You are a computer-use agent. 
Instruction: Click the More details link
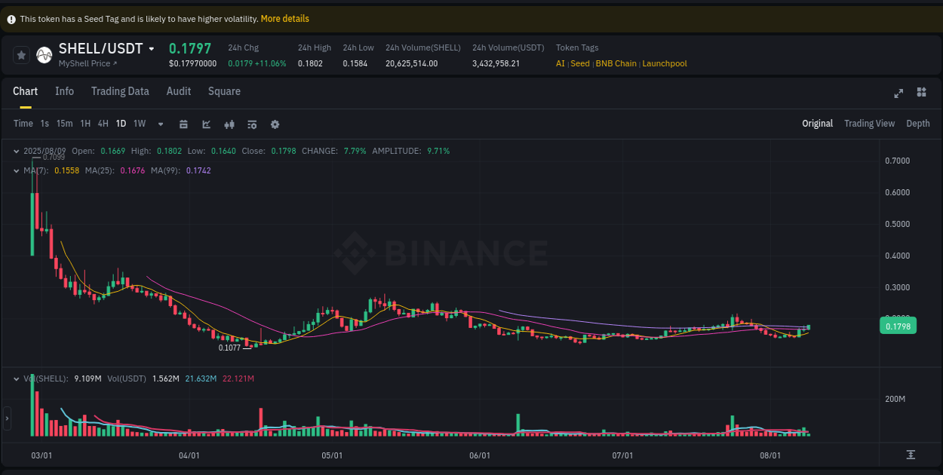tap(284, 18)
